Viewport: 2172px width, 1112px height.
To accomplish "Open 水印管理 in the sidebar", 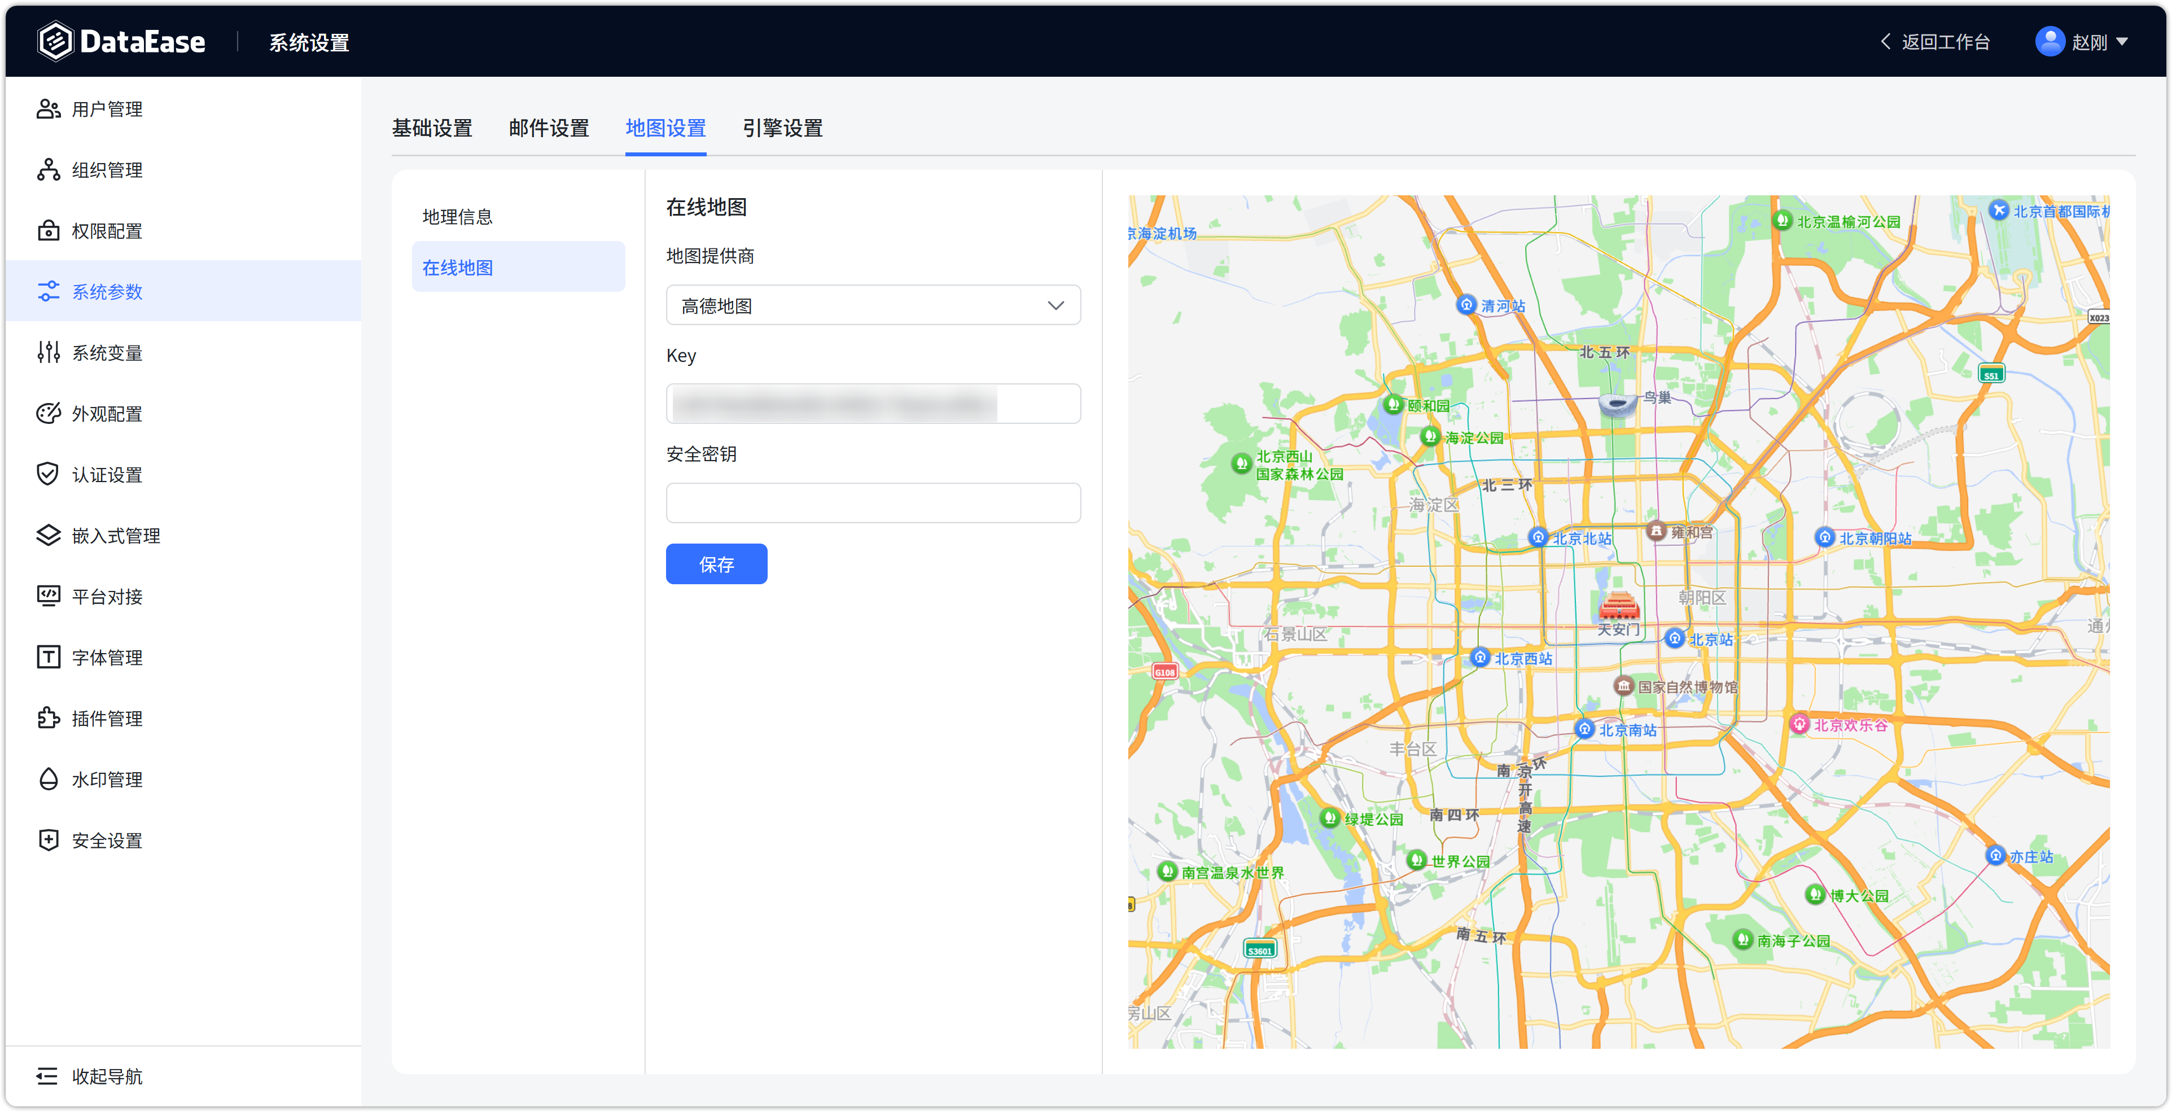I will (x=183, y=779).
